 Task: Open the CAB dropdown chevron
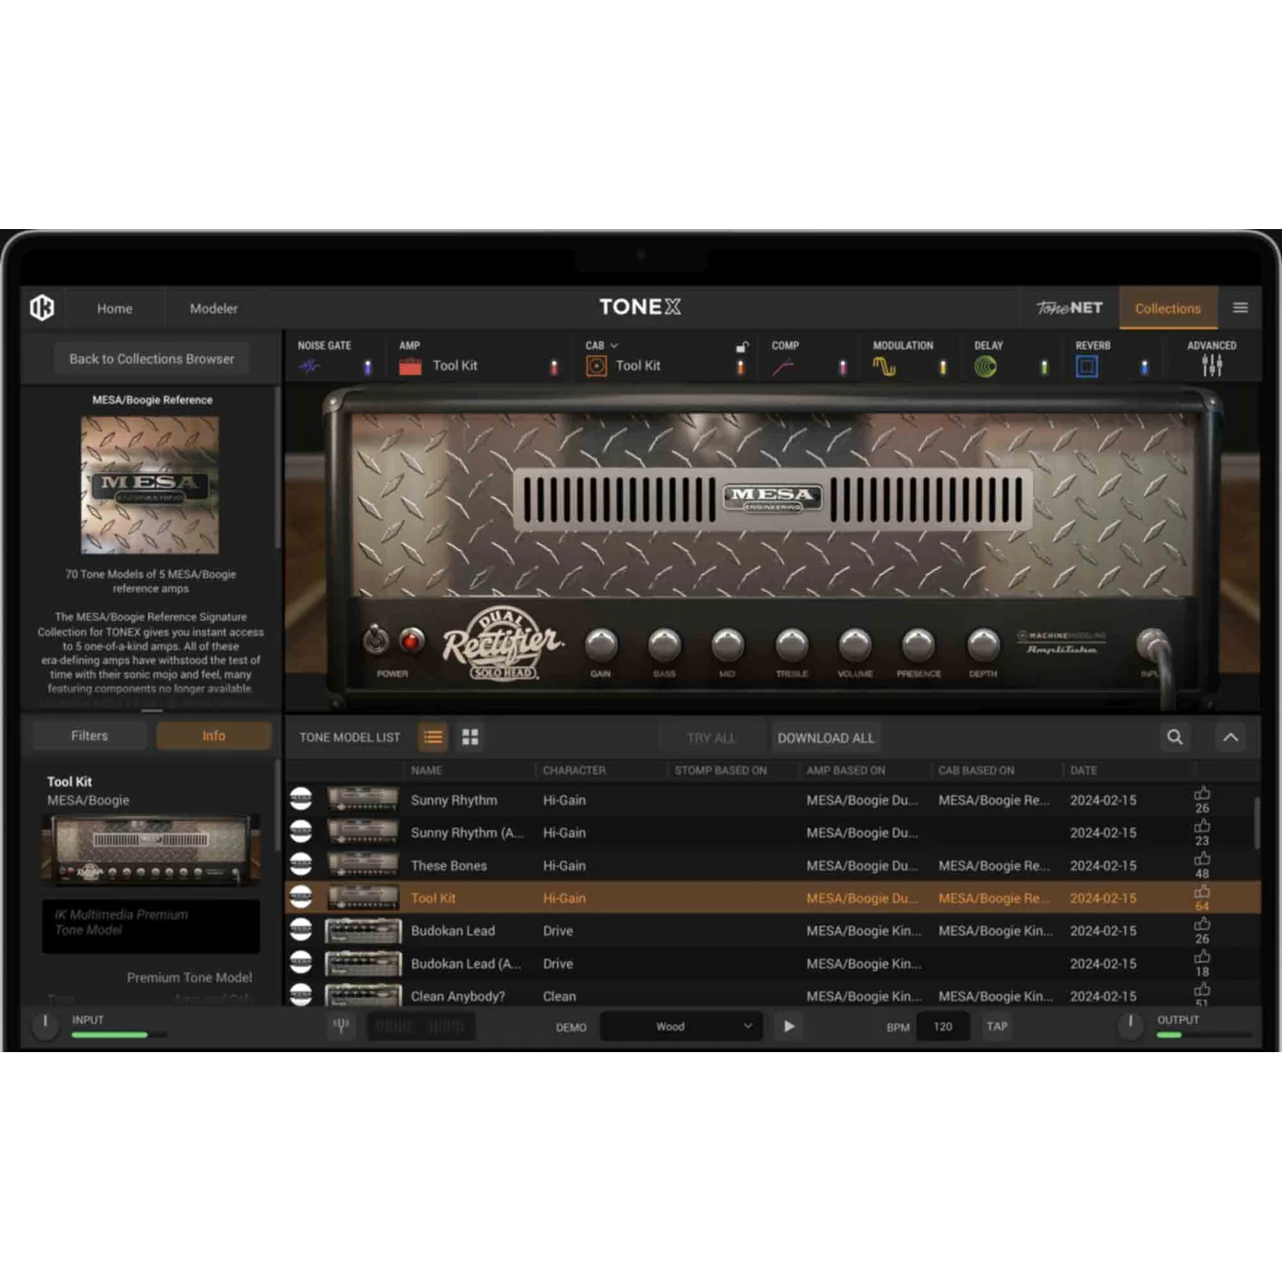tap(614, 345)
